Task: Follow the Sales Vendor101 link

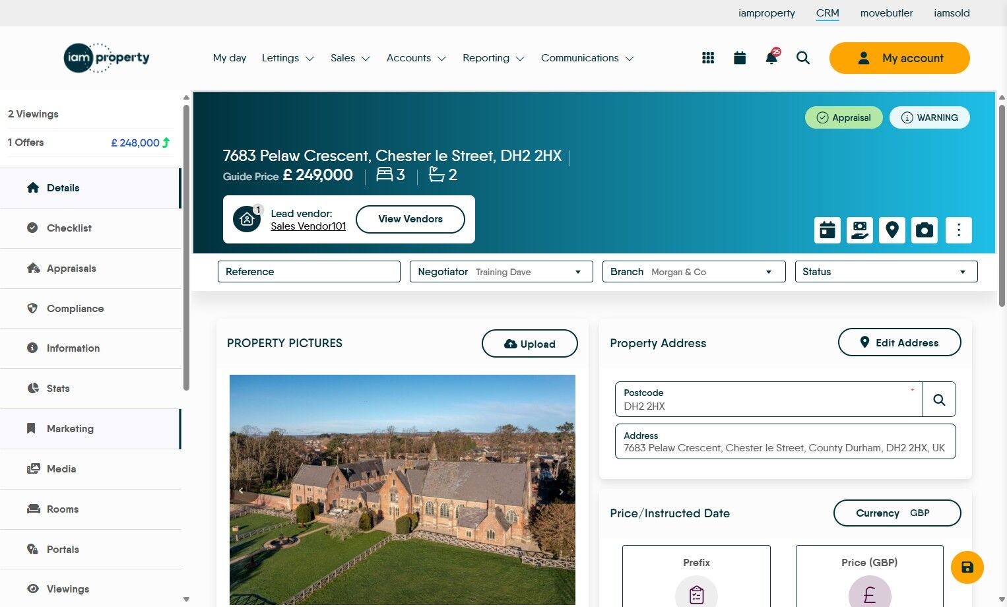Action: pos(308,226)
